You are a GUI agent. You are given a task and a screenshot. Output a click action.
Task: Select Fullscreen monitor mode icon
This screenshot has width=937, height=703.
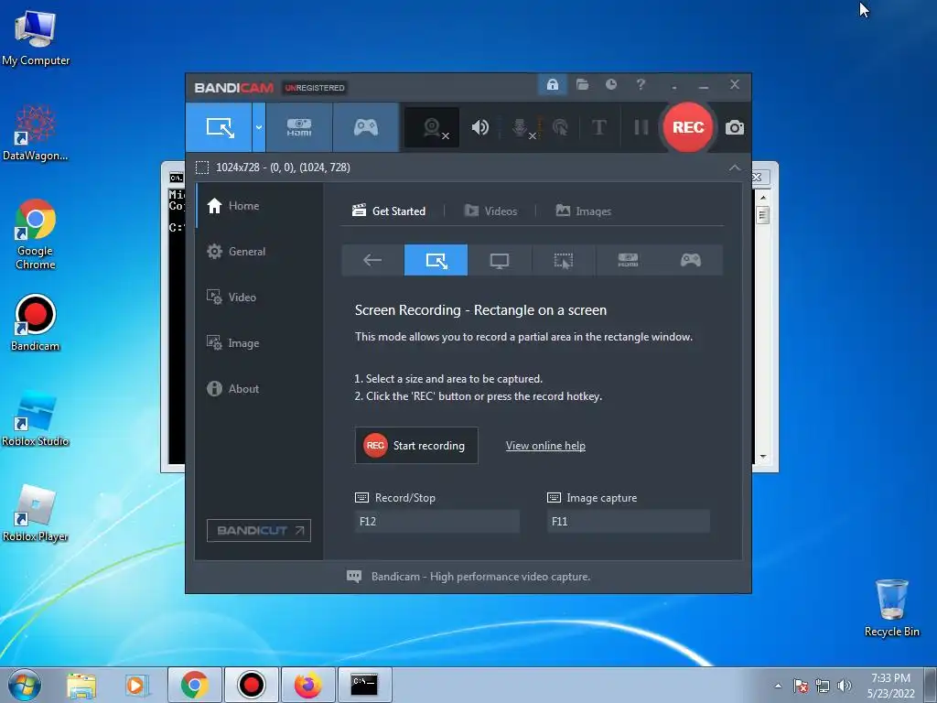pyautogui.click(x=500, y=260)
